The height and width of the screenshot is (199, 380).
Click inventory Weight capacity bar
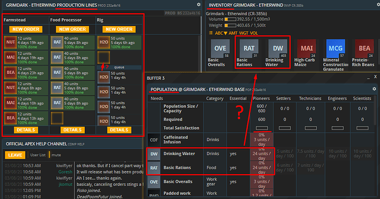230,25
